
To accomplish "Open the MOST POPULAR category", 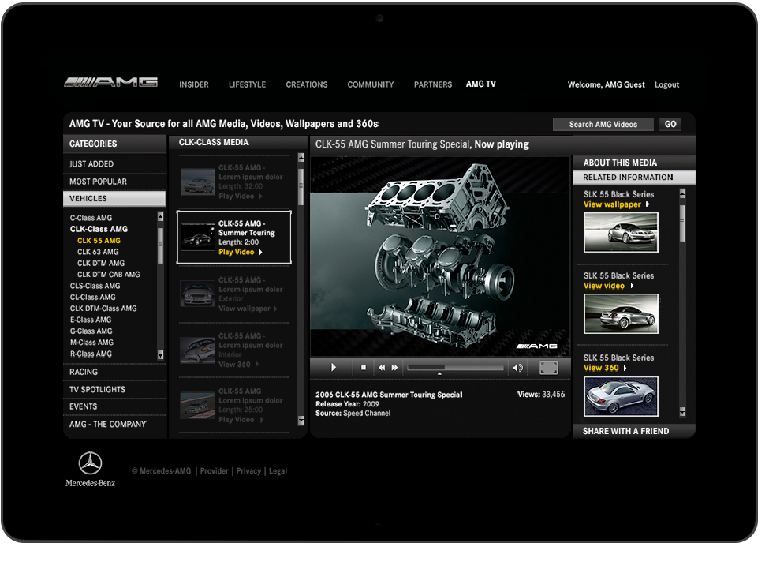I will 115,182.
